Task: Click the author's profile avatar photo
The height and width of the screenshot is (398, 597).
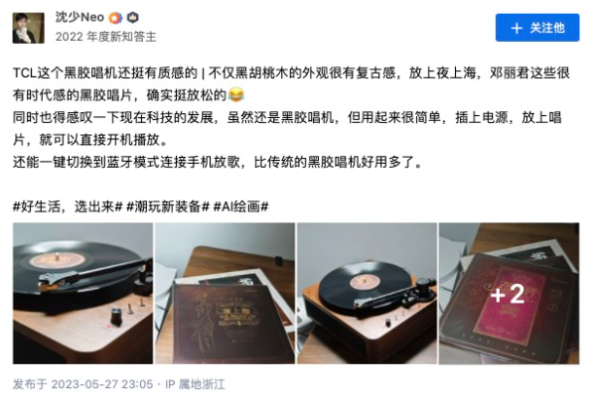Action: tap(28, 28)
